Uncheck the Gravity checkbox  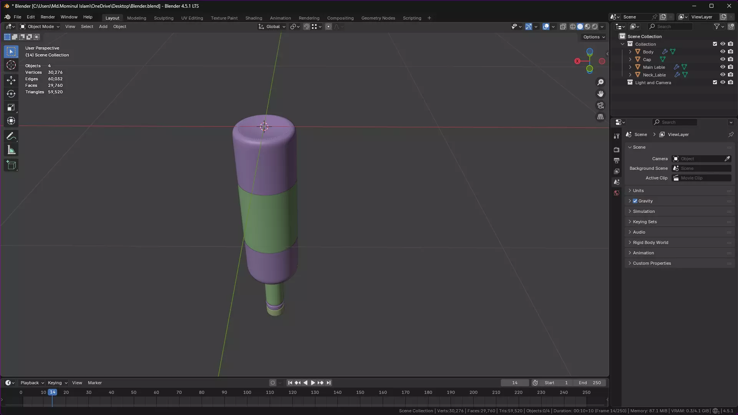[635, 201]
